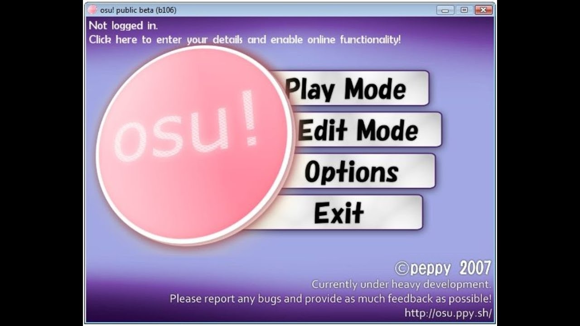Open the http://osu.ppy.sh/ link

(448, 313)
